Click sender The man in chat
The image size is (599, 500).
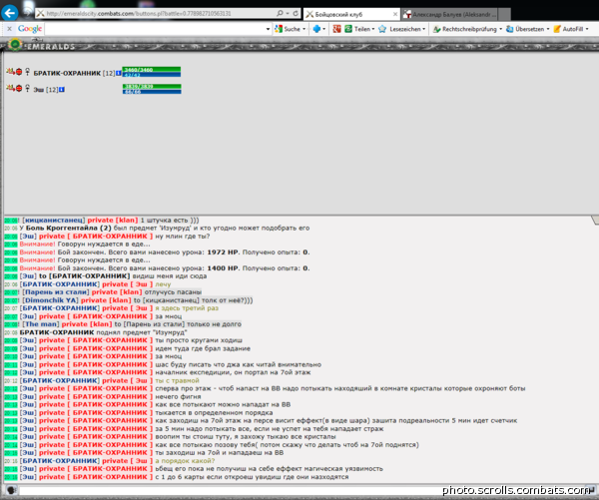pos(41,324)
